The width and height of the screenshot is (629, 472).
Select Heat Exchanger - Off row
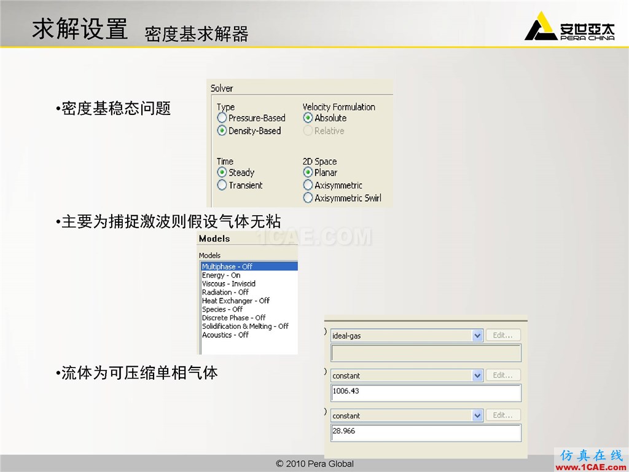249,301
